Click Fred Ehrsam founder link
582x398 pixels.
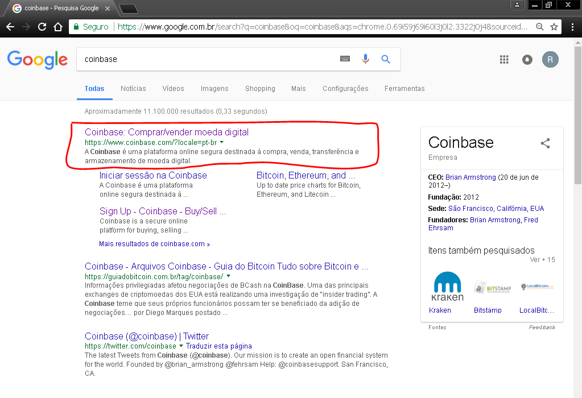pyautogui.click(x=483, y=224)
